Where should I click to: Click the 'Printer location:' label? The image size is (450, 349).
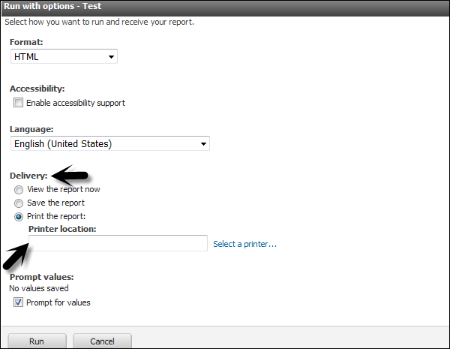pos(62,229)
